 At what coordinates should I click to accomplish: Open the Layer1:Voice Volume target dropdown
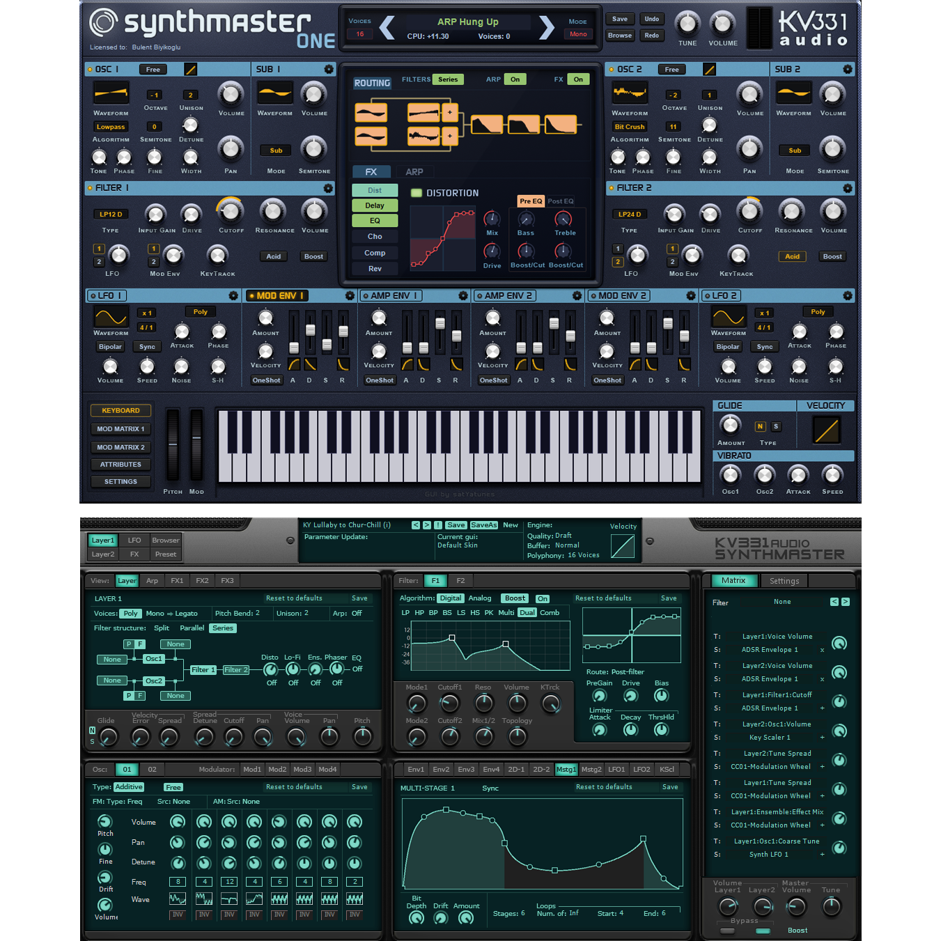[x=777, y=636]
